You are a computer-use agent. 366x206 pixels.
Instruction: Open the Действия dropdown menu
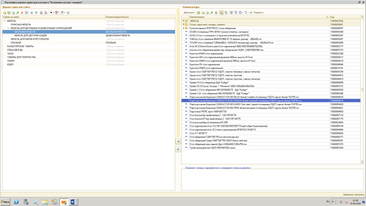point(189,13)
